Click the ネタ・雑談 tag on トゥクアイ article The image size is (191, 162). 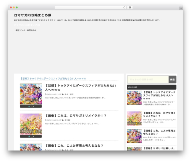[69, 94]
